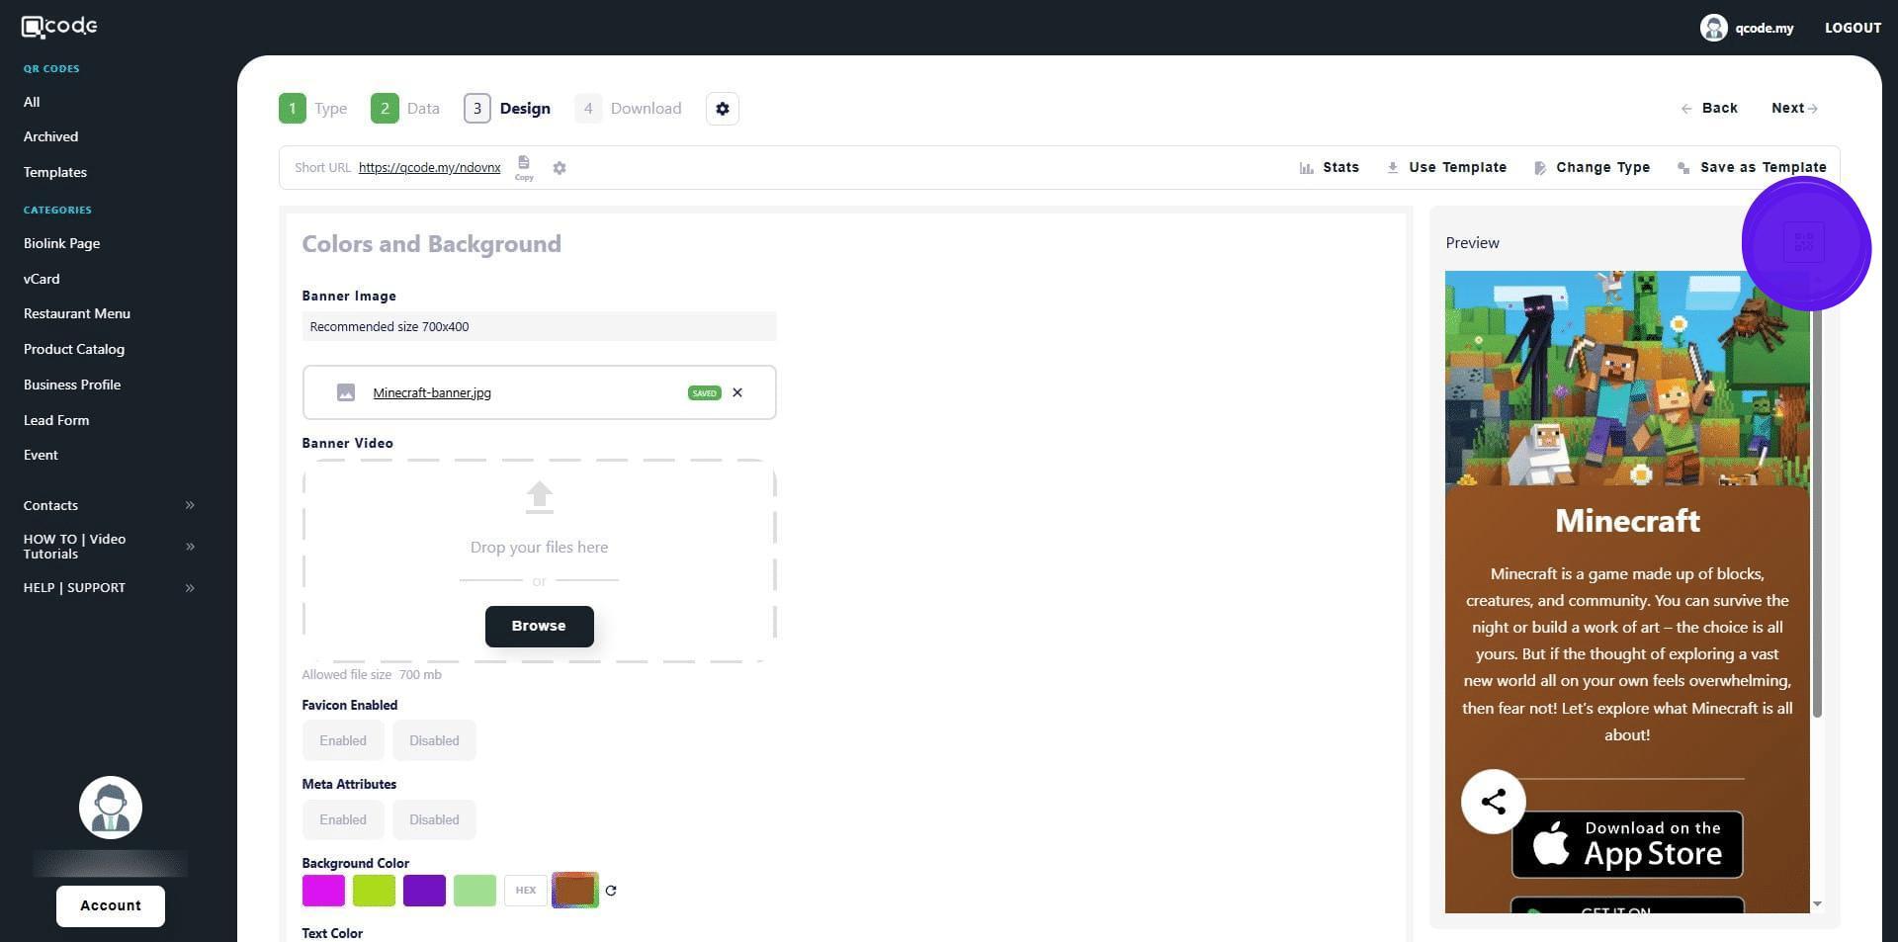Open Event category
The height and width of the screenshot is (942, 1898).
click(41, 455)
